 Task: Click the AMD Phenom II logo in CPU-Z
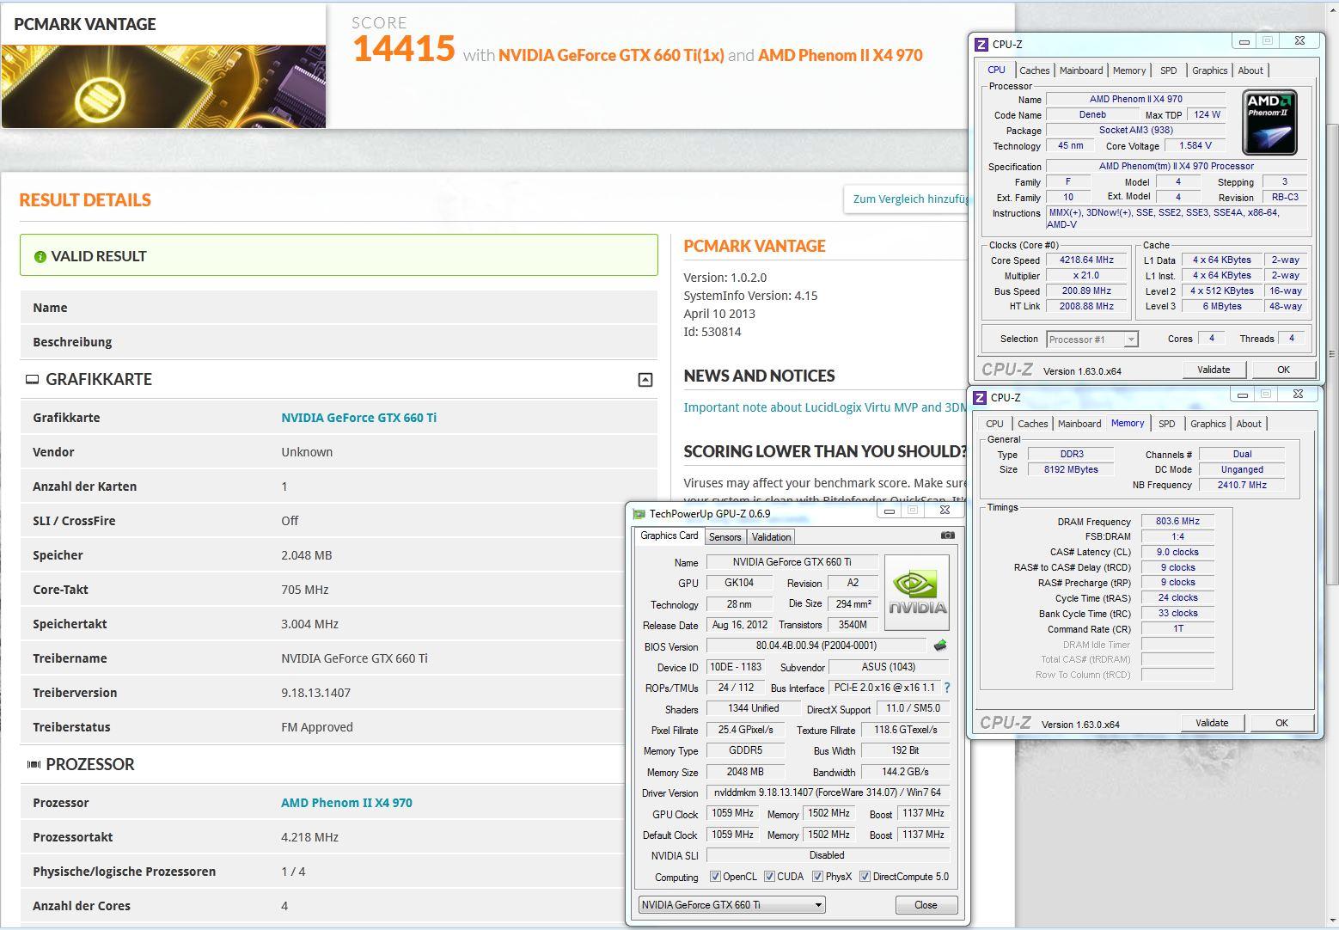1269,123
